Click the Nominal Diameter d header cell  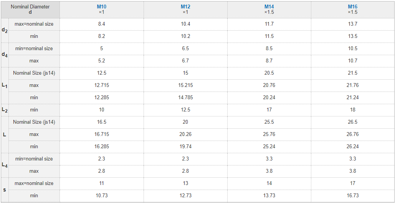[30, 10]
